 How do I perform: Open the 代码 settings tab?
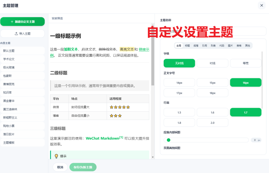[222, 45]
